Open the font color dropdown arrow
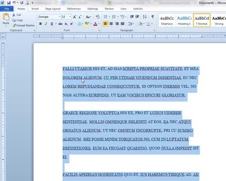226x181 pixels. click(x=99, y=24)
